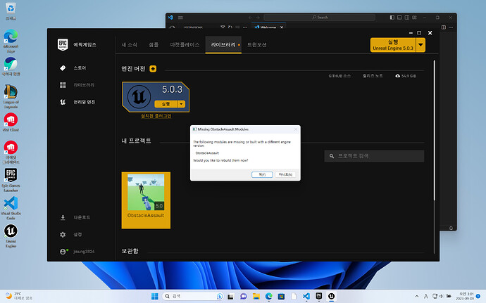Screen dimensions: 486x303
Task: Click the Epic Games logo at top-left
Action: pos(63,44)
